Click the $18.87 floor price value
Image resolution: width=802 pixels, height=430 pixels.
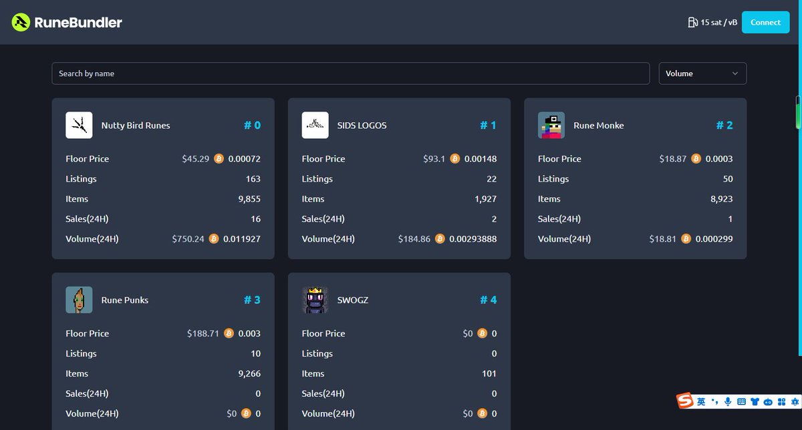coord(672,159)
